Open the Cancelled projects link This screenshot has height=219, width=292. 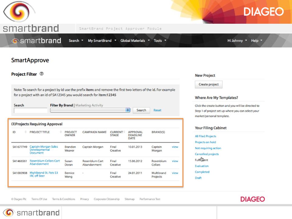pos(207,154)
